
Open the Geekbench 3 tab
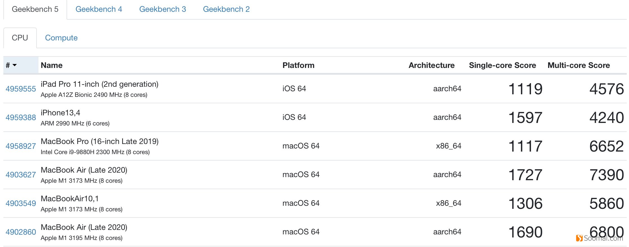[162, 9]
